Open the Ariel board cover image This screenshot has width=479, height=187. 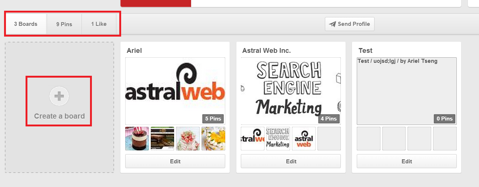[175, 91]
